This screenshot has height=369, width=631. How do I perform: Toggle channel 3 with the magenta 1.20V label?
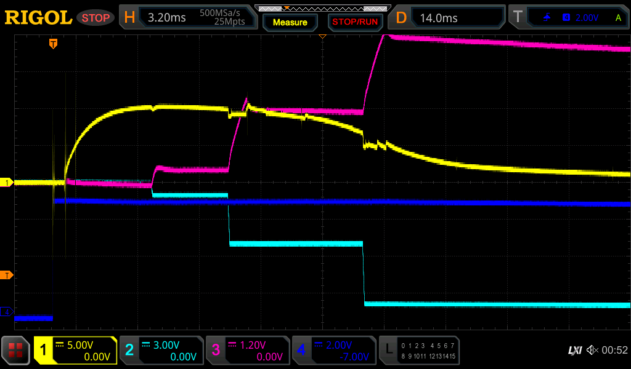pos(248,351)
